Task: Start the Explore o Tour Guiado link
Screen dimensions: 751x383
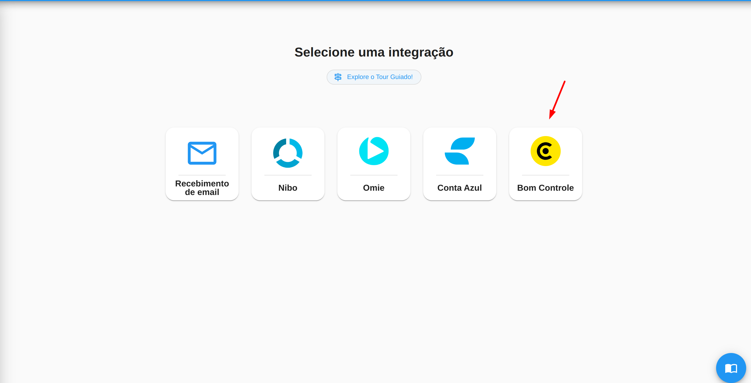Action: (374, 77)
